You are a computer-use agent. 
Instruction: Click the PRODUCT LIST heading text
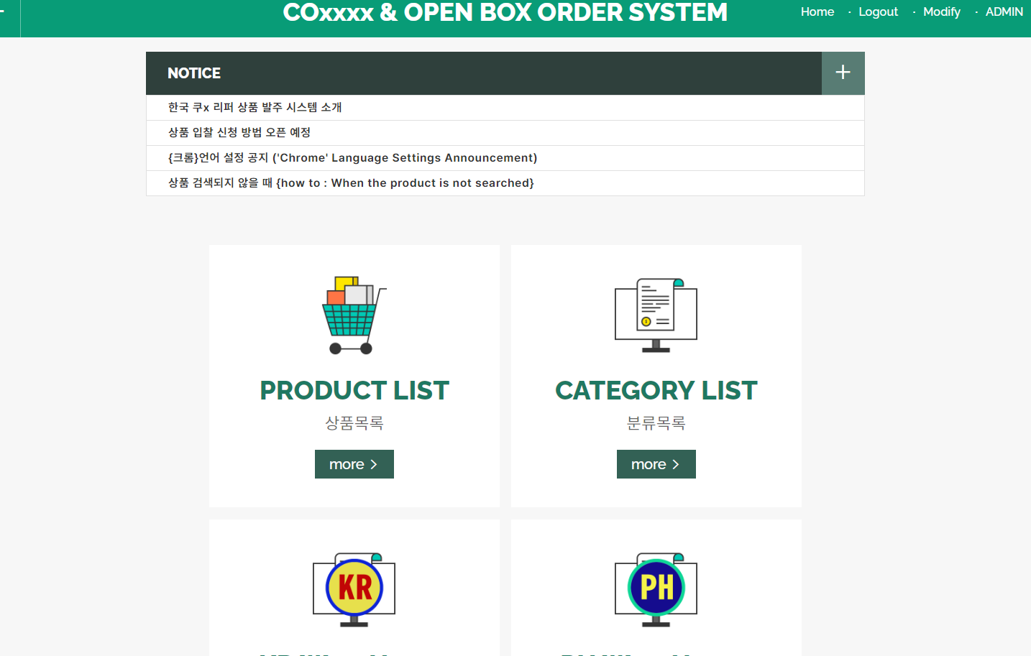click(x=354, y=390)
